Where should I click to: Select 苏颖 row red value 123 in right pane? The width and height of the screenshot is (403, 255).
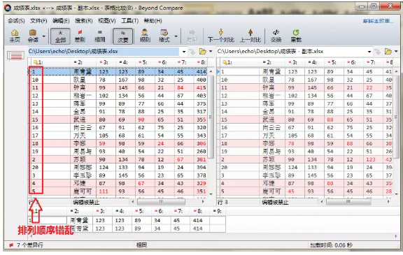pyautogui.click(x=371, y=159)
